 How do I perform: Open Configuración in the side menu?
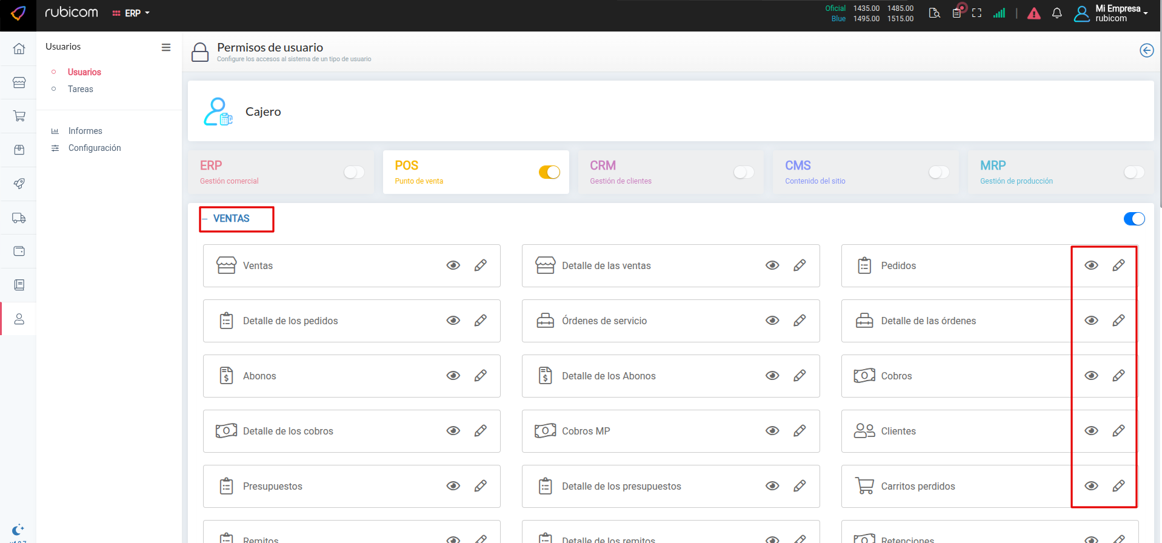(x=95, y=148)
